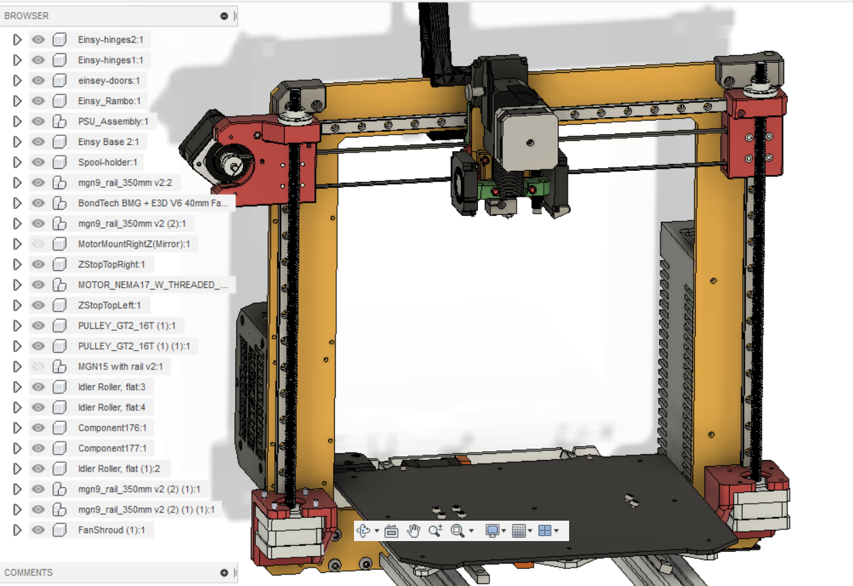Toggle visibility of ZStopTopLeft:1
853x586 pixels.
[x=38, y=305]
